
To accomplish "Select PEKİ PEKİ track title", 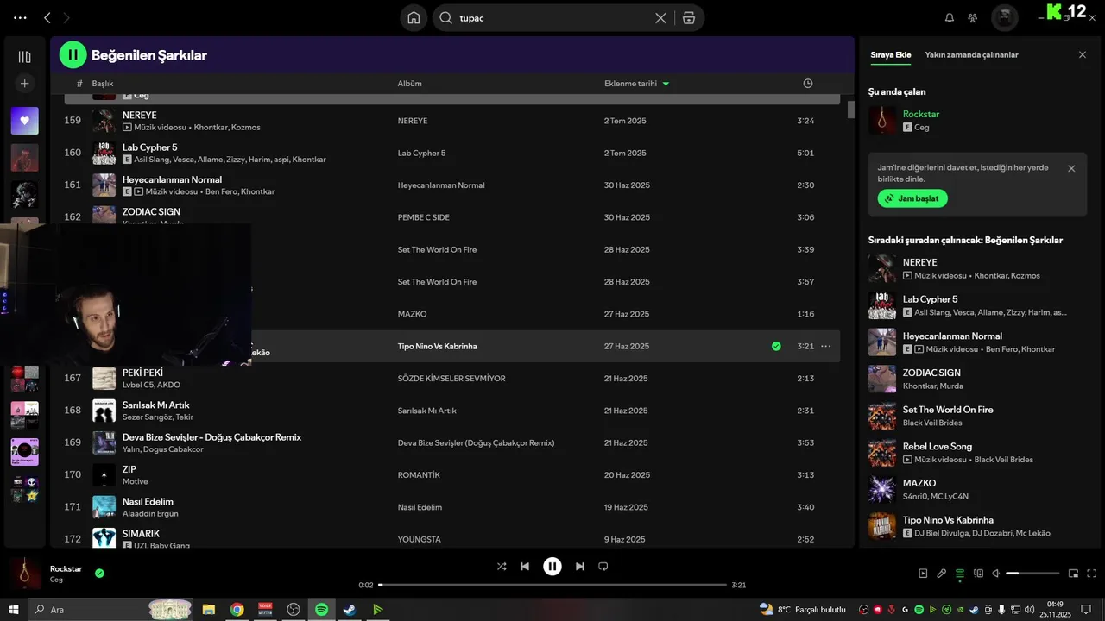I will pos(142,373).
